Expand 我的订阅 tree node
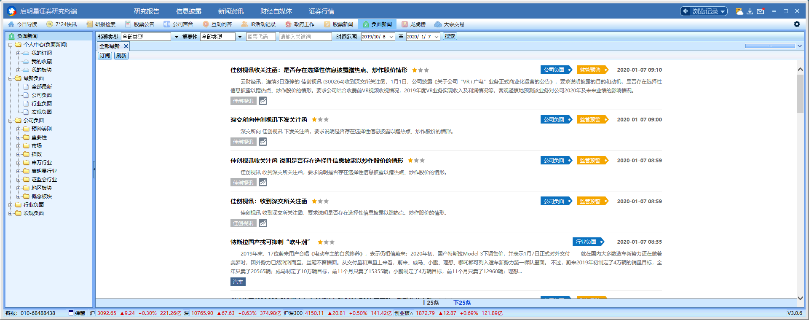This screenshot has height=320, width=809. [x=18, y=53]
